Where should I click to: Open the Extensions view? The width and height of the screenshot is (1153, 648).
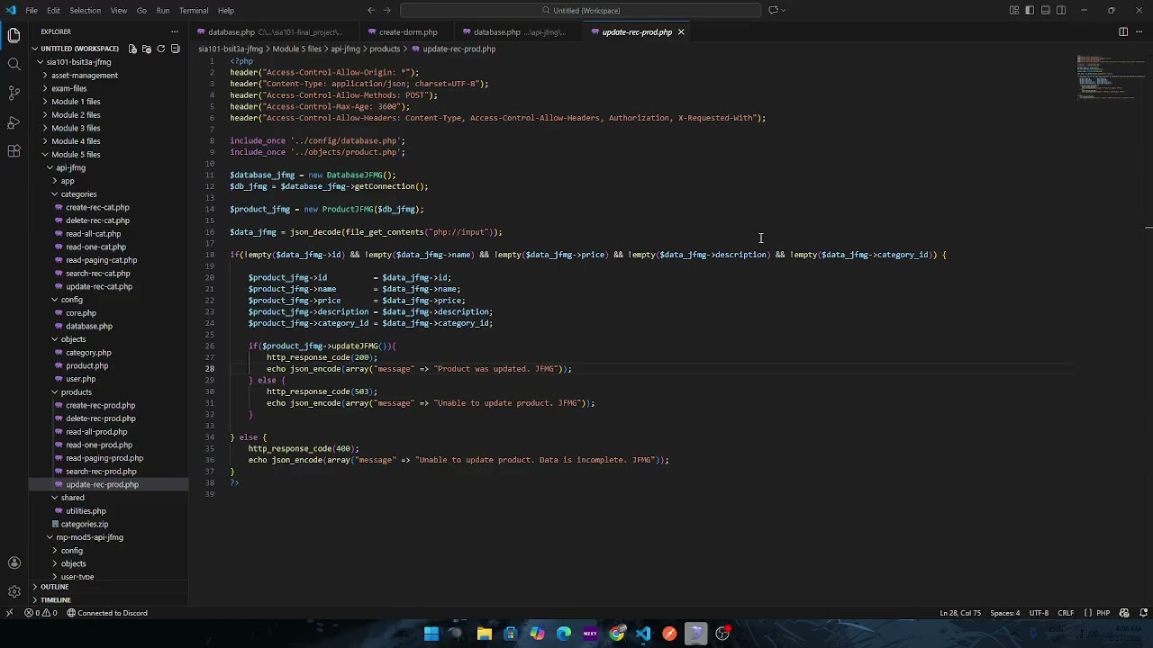pyautogui.click(x=14, y=151)
